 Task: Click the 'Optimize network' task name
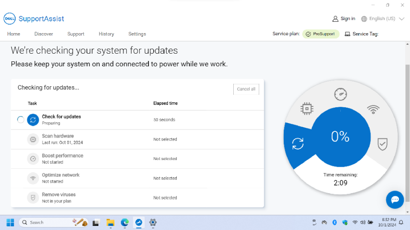61,175
